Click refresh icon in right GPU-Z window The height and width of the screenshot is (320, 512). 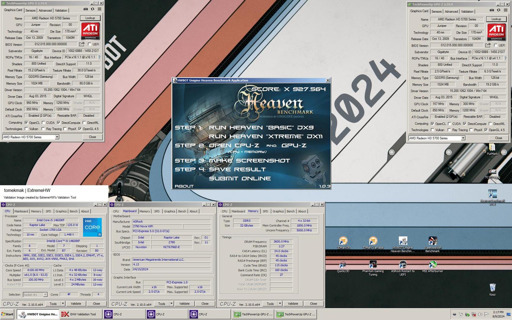pos(499,10)
